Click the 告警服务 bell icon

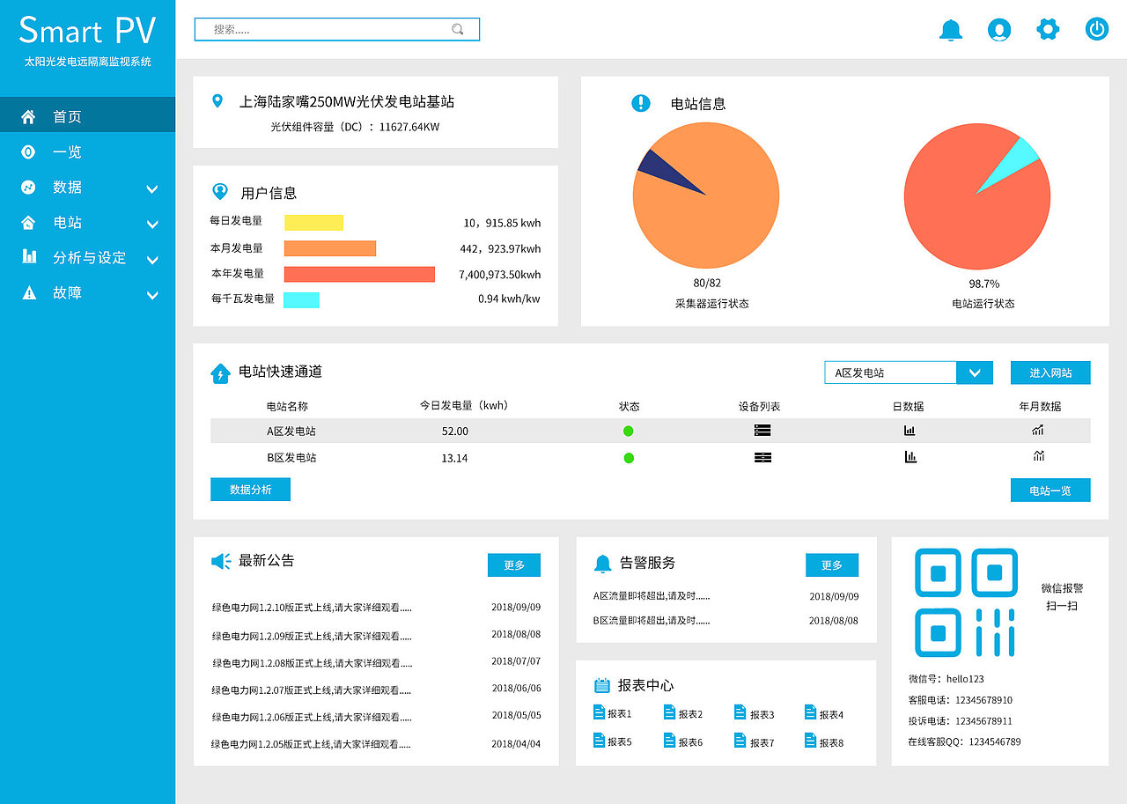pos(602,564)
